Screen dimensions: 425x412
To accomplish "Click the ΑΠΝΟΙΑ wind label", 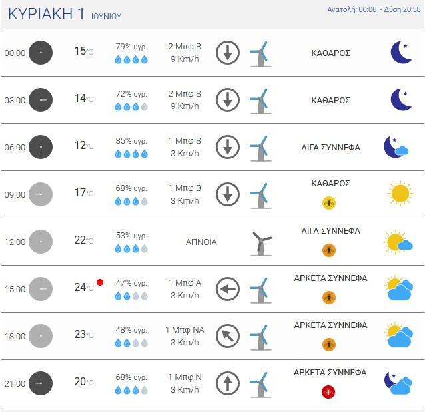I will pos(201,242).
